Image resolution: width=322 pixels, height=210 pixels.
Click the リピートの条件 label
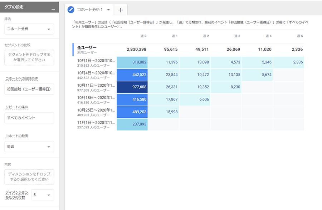pyautogui.click(x=16, y=107)
